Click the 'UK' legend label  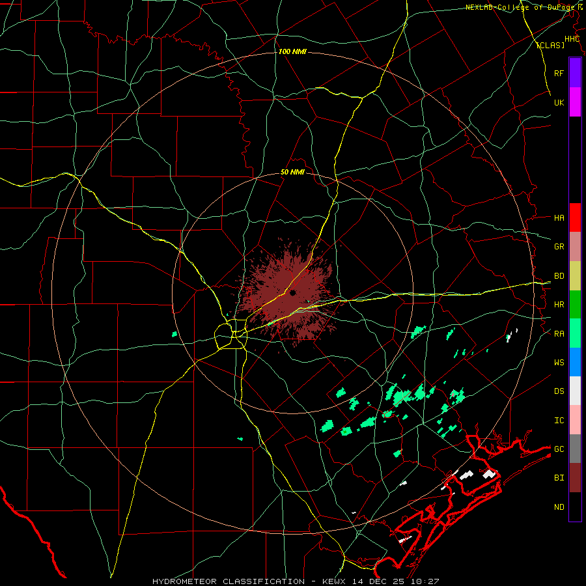pyautogui.click(x=559, y=102)
